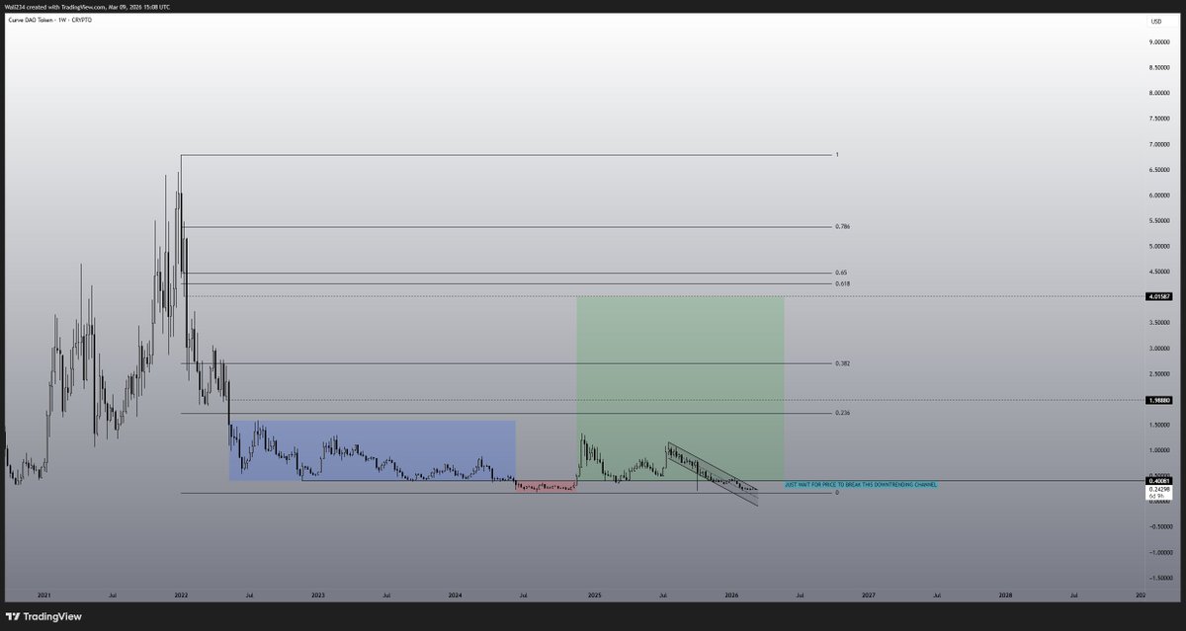Image resolution: width=1186 pixels, height=631 pixels.
Task: Click the 0.24298 current price label
Action: (x=1159, y=489)
